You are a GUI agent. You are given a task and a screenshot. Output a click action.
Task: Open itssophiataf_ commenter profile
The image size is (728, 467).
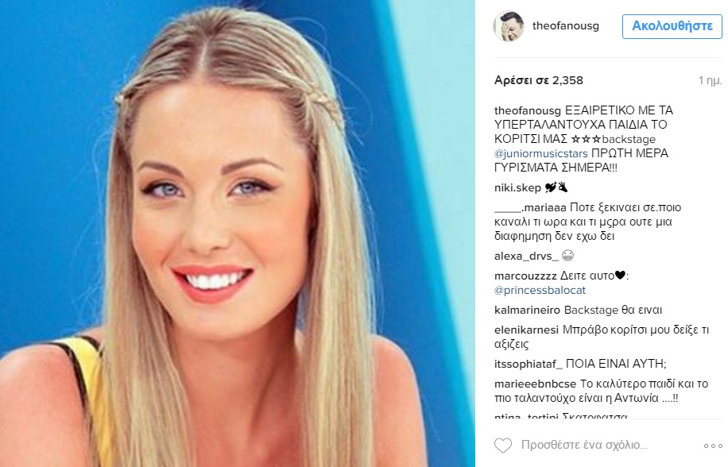(x=529, y=364)
